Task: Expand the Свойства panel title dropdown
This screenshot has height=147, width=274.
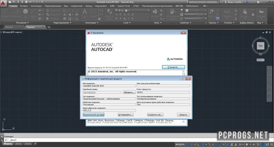Action: coord(185,23)
